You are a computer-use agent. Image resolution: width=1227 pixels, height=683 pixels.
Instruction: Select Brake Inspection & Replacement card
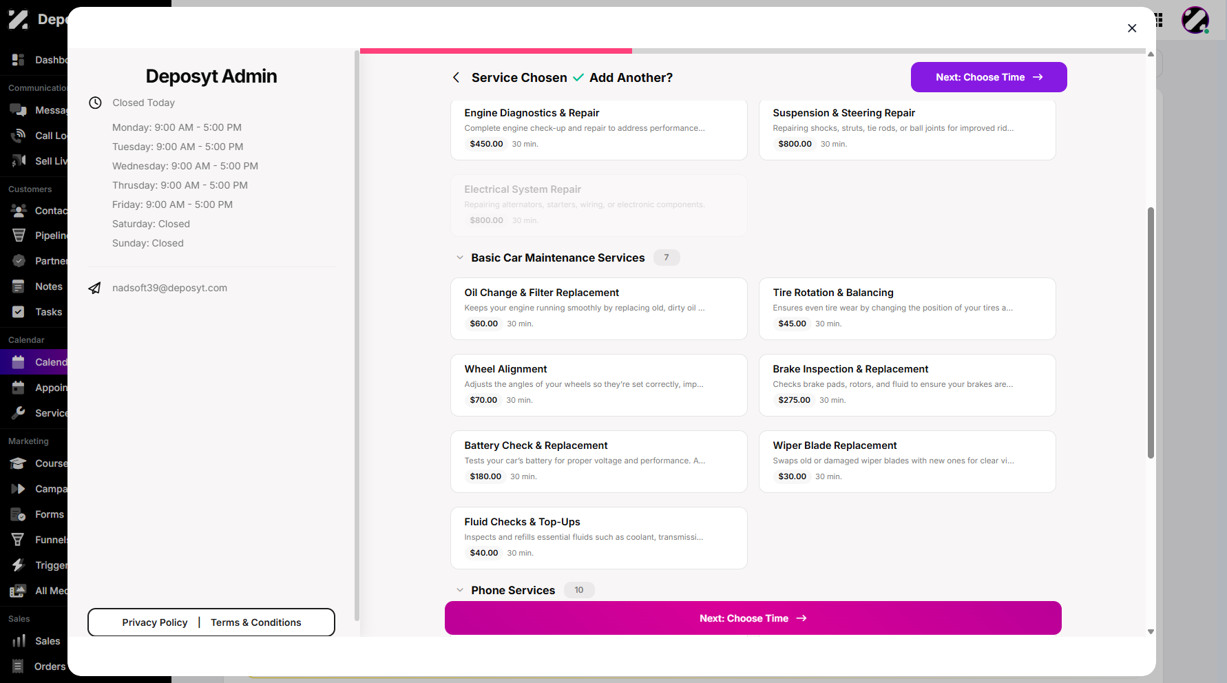[x=908, y=385]
